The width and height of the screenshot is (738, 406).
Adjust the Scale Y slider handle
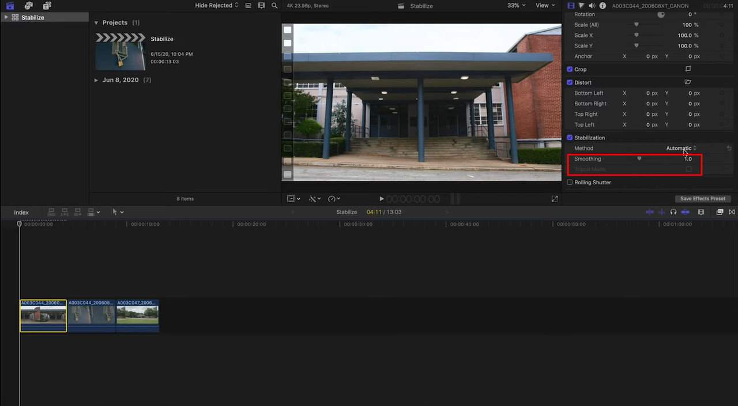coord(637,45)
